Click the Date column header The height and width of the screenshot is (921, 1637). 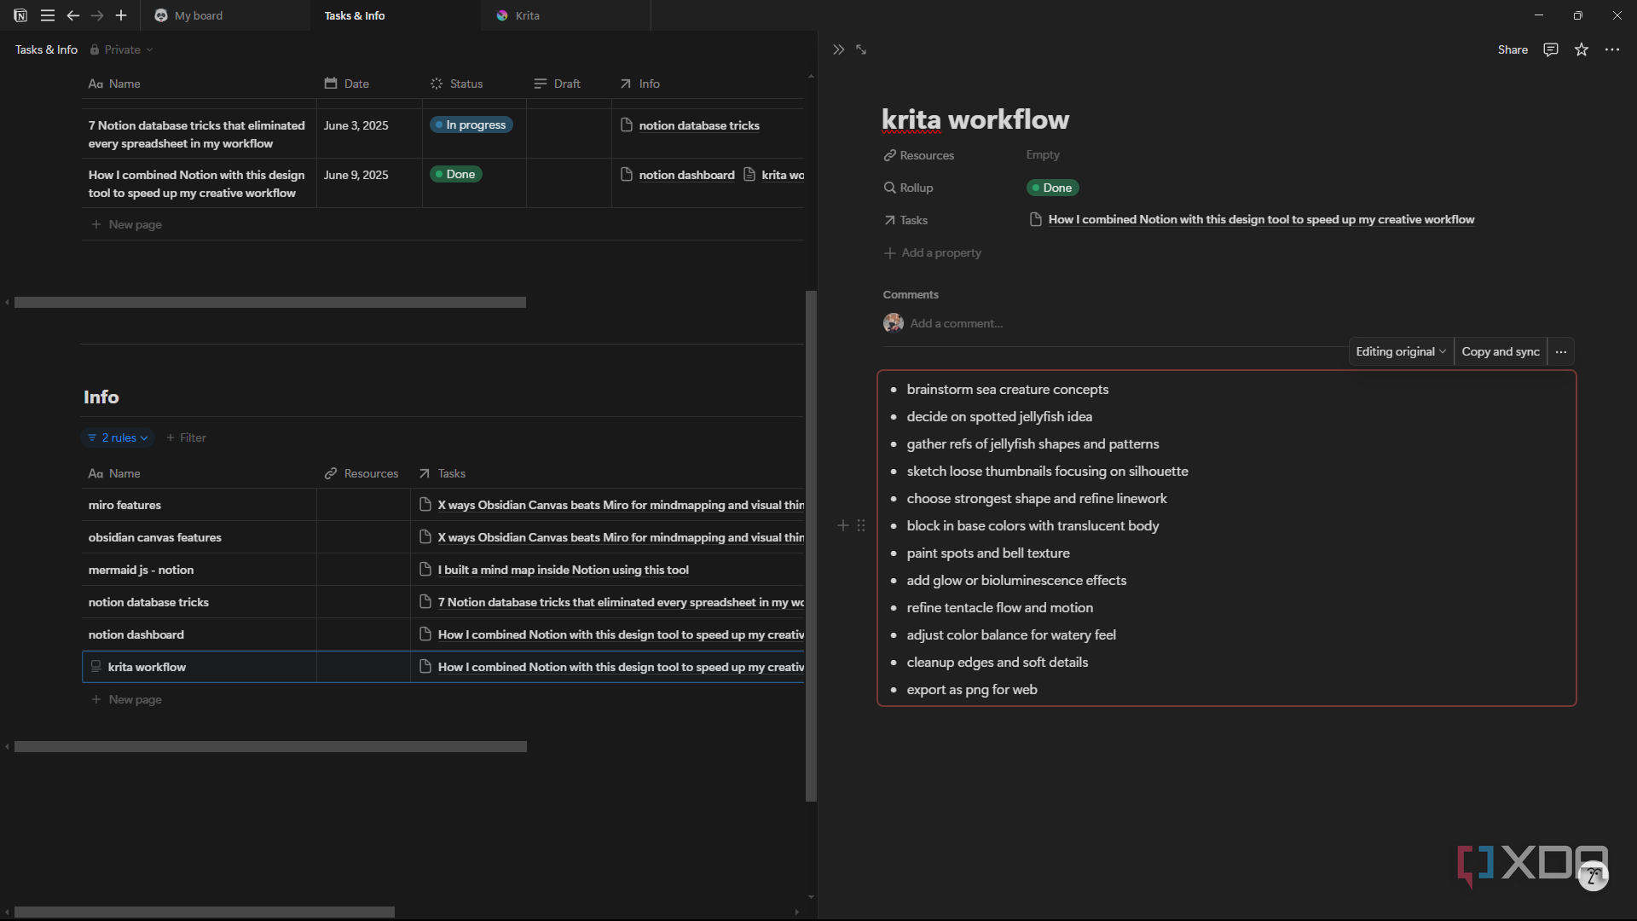(347, 84)
